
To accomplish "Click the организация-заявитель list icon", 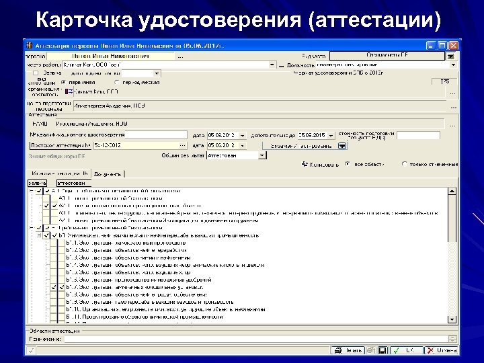I will [69, 91].
